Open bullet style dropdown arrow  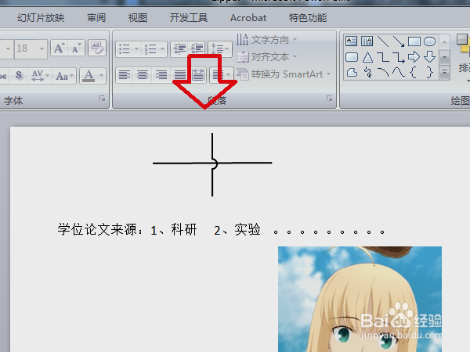coord(136,48)
